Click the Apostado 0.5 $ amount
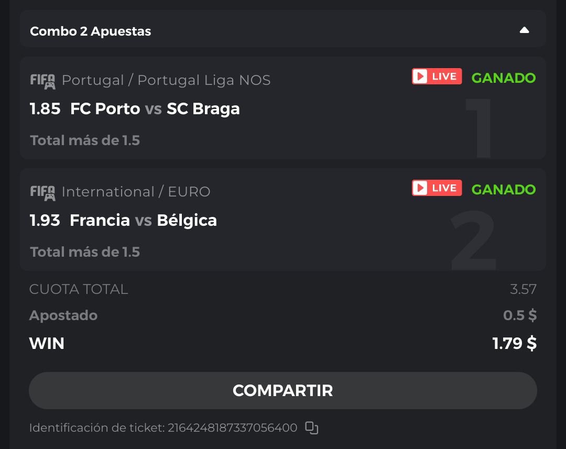 point(519,315)
